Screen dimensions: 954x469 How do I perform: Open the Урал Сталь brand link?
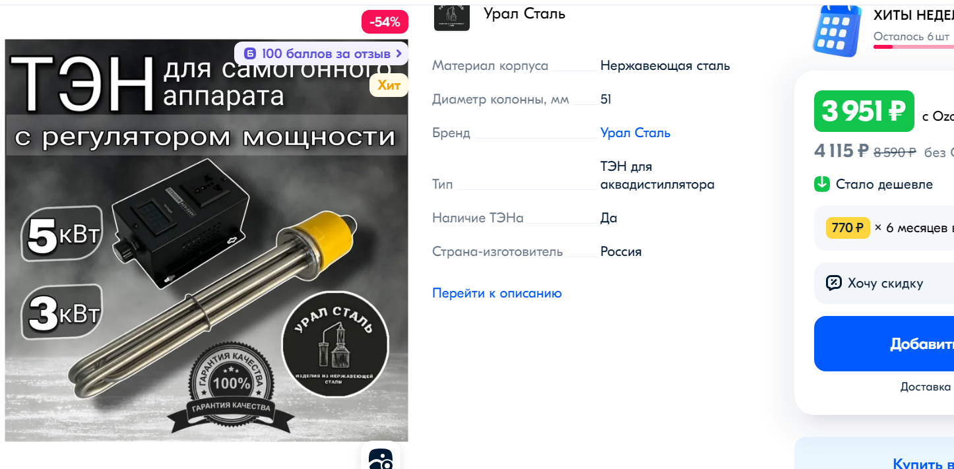point(635,133)
